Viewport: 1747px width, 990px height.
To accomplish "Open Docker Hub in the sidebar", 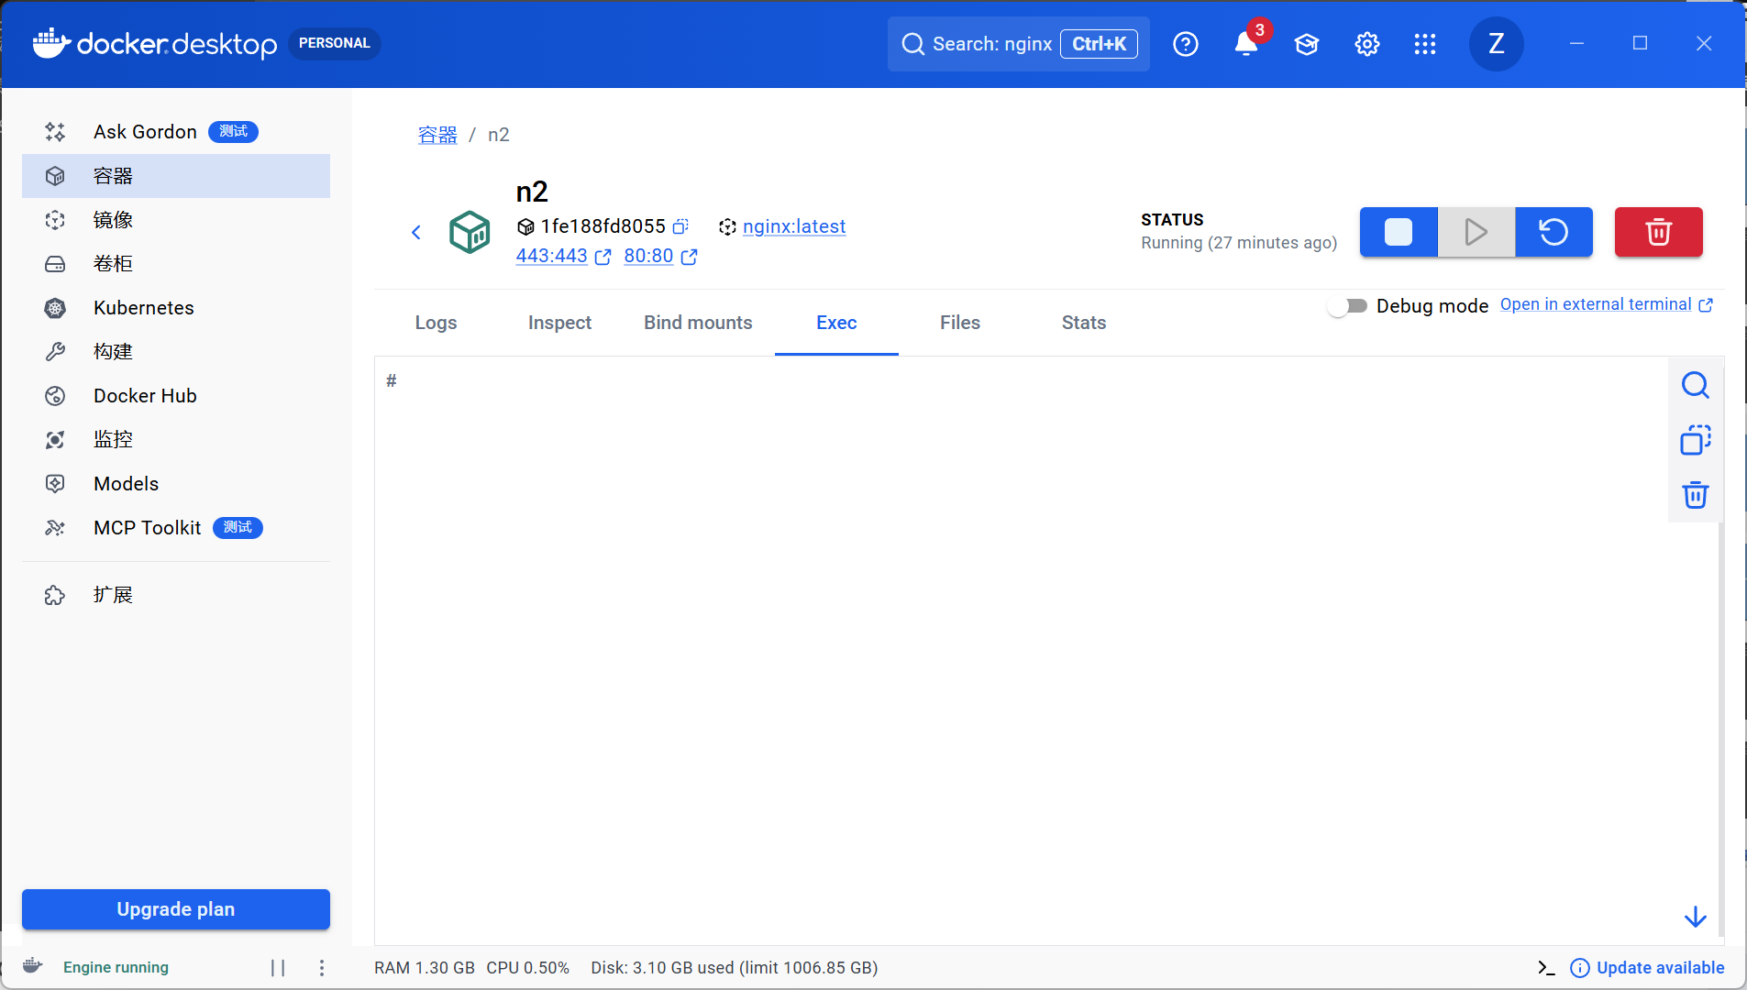I will [175, 396].
